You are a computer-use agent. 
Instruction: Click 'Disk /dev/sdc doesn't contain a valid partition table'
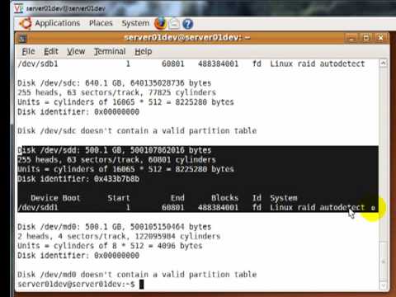point(137,130)
